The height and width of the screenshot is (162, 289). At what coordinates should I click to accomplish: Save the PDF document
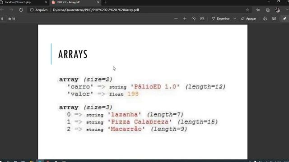(274, 18)
